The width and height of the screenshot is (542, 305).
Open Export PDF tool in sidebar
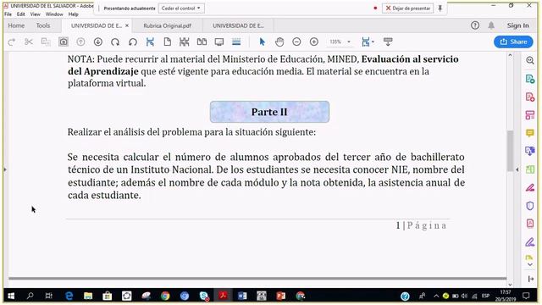coord(530,79)
